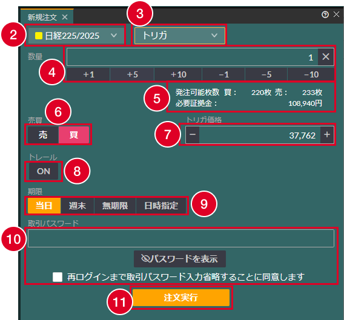
Task: Close the 新規注文 tab with its X
Action: (65, 17)
